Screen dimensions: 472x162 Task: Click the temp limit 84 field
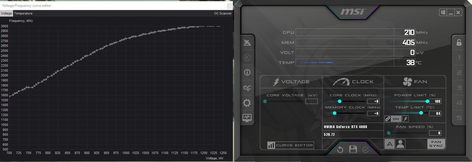tap(435, 113)
